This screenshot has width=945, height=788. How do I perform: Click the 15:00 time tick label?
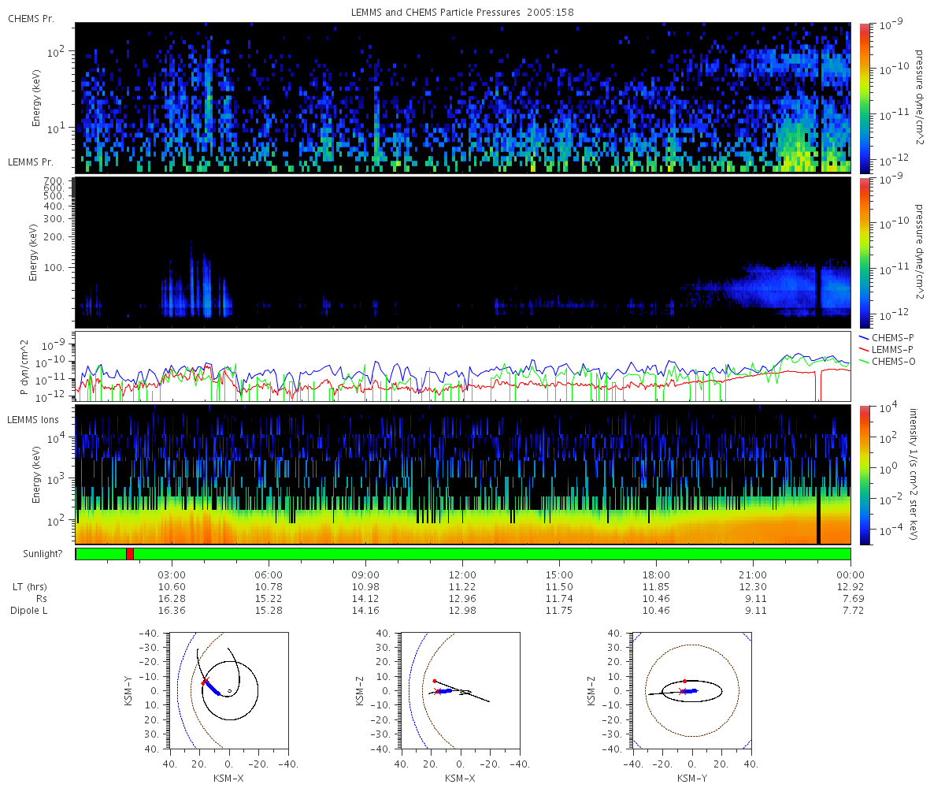[559, 574]
